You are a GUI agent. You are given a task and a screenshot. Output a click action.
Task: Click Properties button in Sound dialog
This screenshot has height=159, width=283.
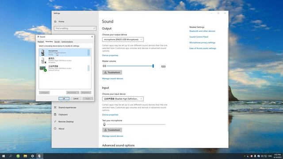click(x=86, y=92)
